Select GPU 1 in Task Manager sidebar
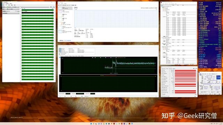The height and width of the screenshot is (125, 223). point(65,32)
